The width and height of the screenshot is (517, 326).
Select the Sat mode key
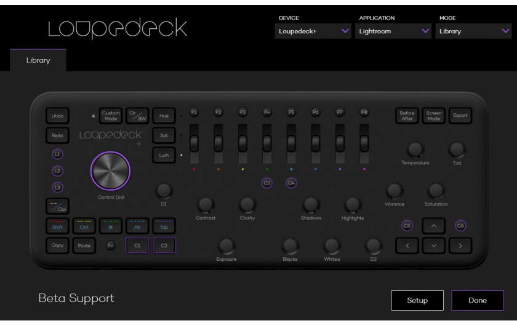(164, 135)
